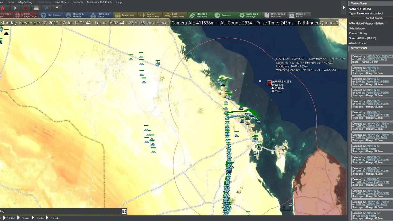Click the blue arrow toolbar icon
This screenshot has width=393, height=221.
(47, 8)
